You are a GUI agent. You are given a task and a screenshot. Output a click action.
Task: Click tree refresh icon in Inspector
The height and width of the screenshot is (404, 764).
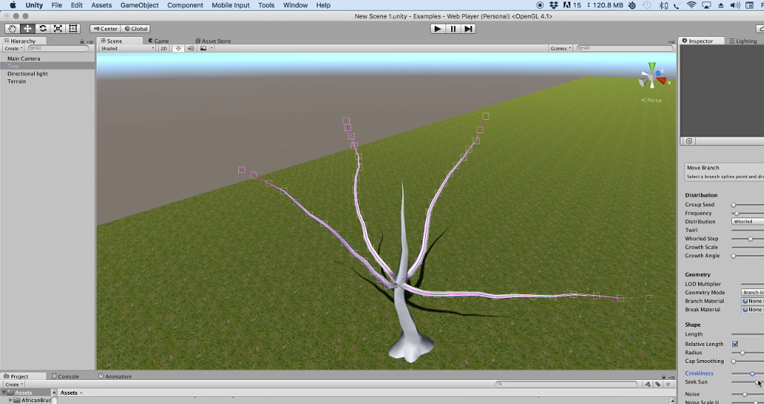coord(689,141)
